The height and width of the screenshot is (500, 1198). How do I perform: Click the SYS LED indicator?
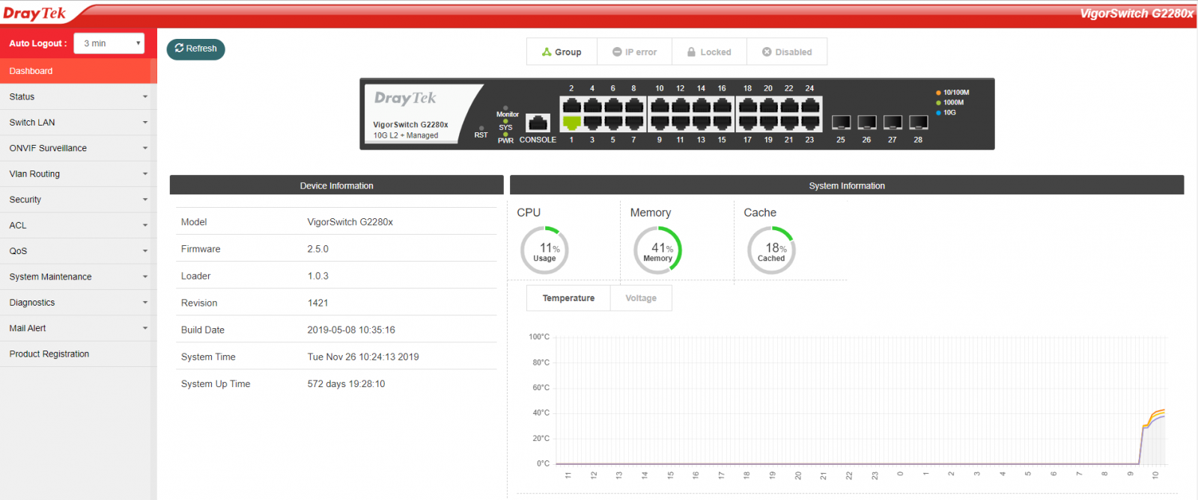pos(505,121)
